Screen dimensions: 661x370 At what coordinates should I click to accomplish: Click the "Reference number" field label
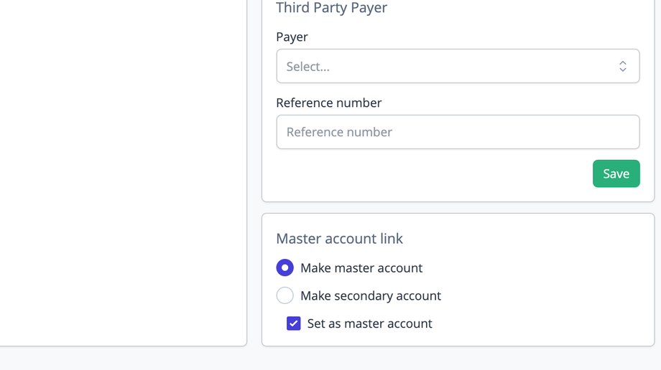click(x=328, y=103)
